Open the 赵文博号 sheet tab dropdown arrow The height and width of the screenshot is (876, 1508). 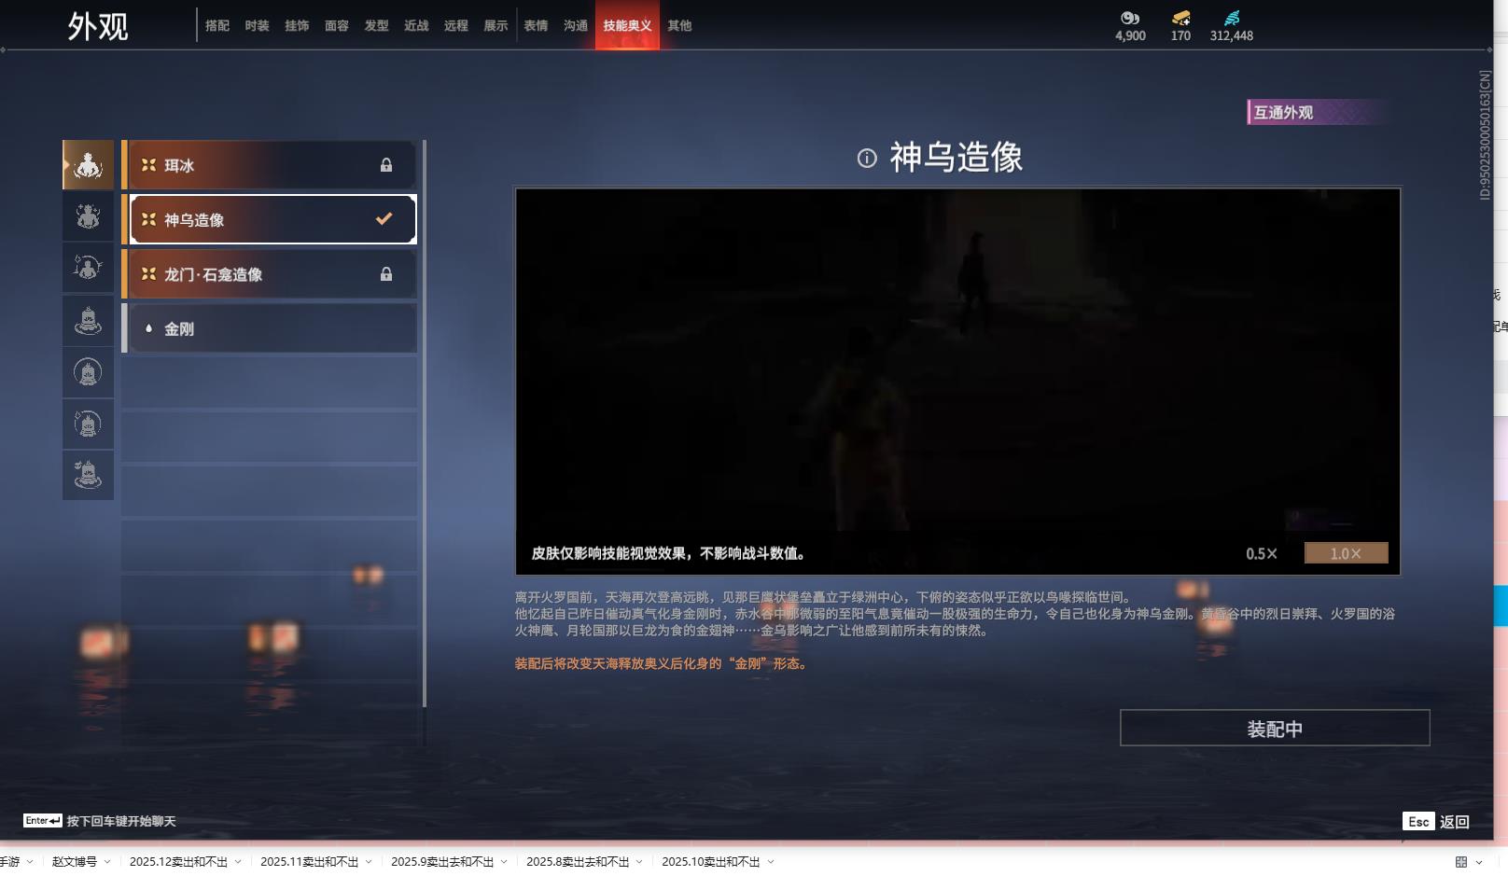coord(107,862)
